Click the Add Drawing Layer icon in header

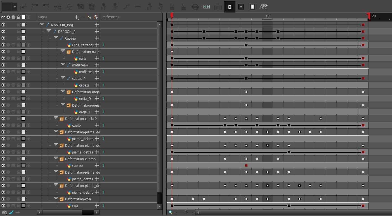click(x=89, y=17)
